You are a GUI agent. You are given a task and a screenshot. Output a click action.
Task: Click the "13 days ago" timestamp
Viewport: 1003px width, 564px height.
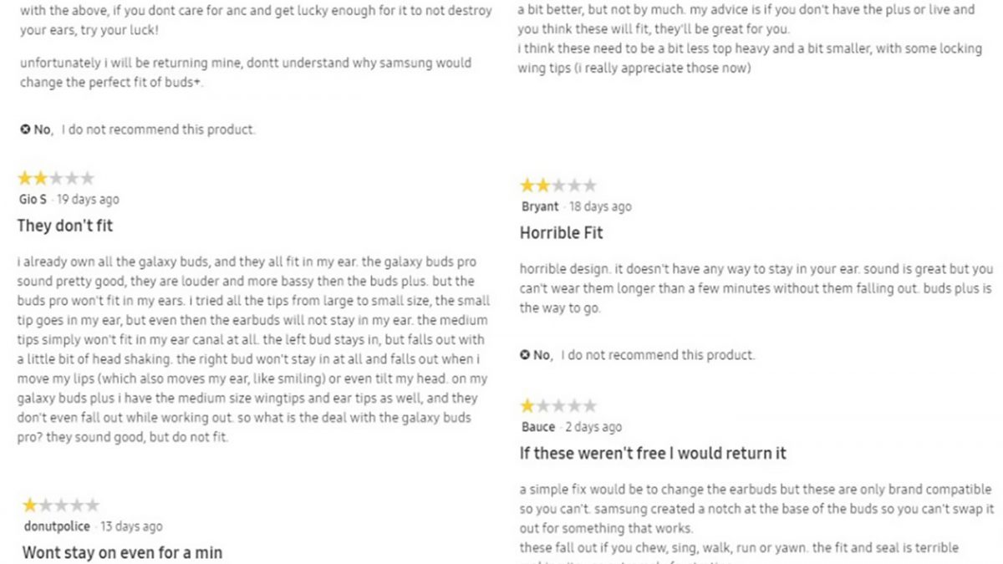(x=130, y=526)
